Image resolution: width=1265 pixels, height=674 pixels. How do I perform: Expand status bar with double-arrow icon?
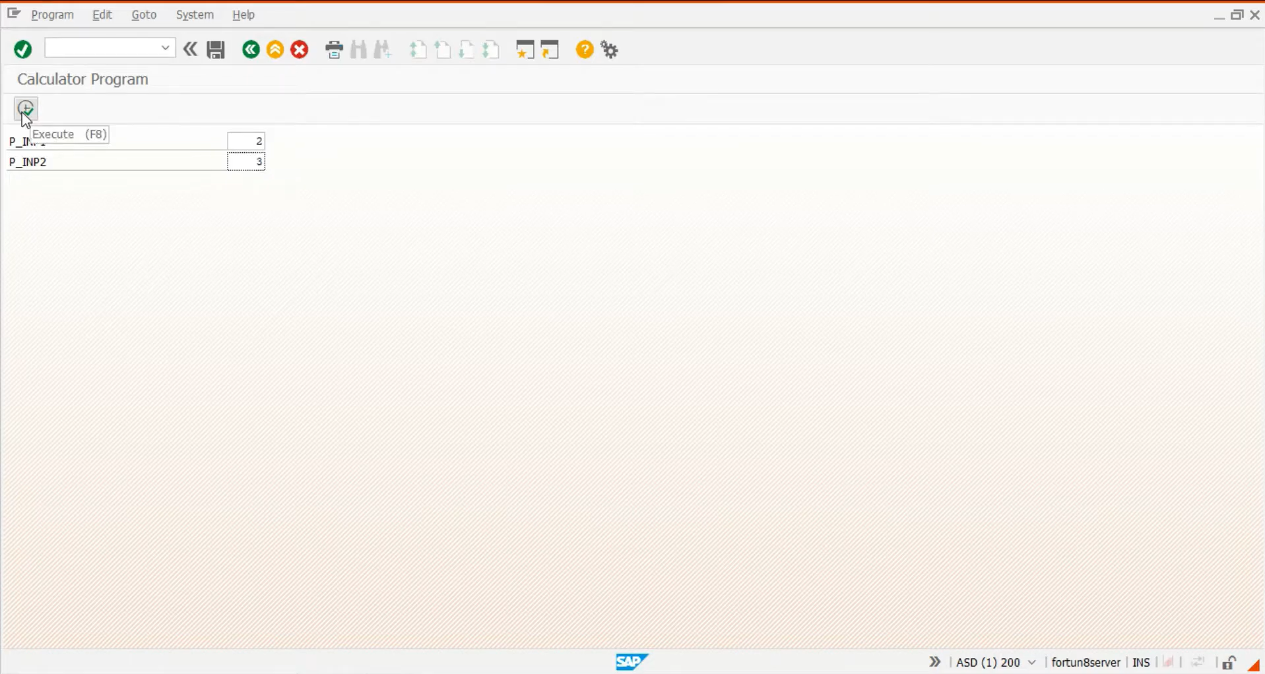[934, 661]
